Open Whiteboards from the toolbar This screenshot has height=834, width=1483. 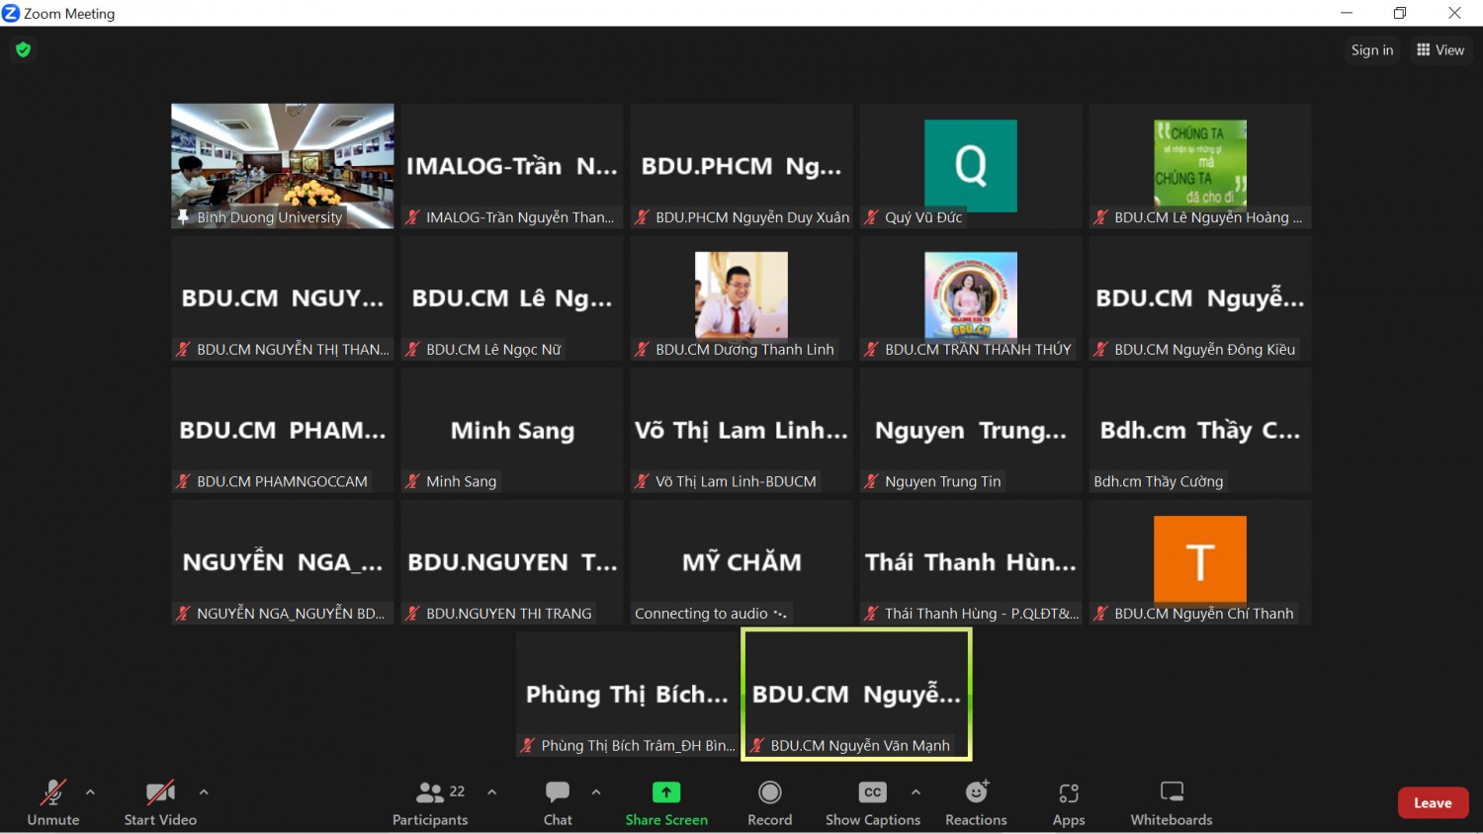(1172, 802)
